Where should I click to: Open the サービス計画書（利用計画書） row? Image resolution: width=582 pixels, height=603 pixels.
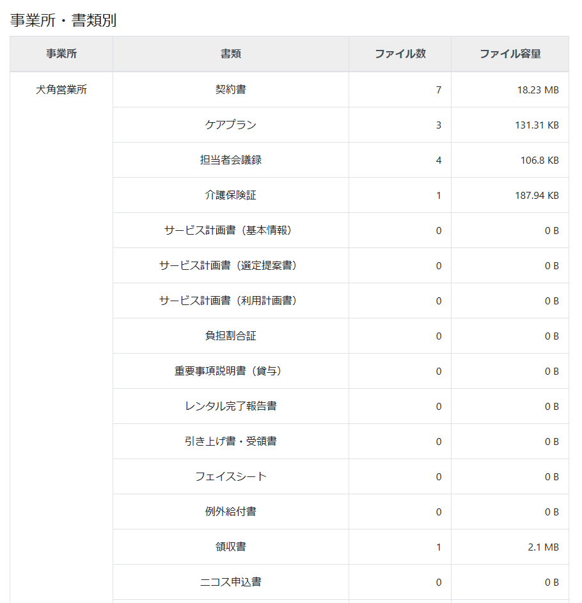pyautogui.click(x=230, y=301)
